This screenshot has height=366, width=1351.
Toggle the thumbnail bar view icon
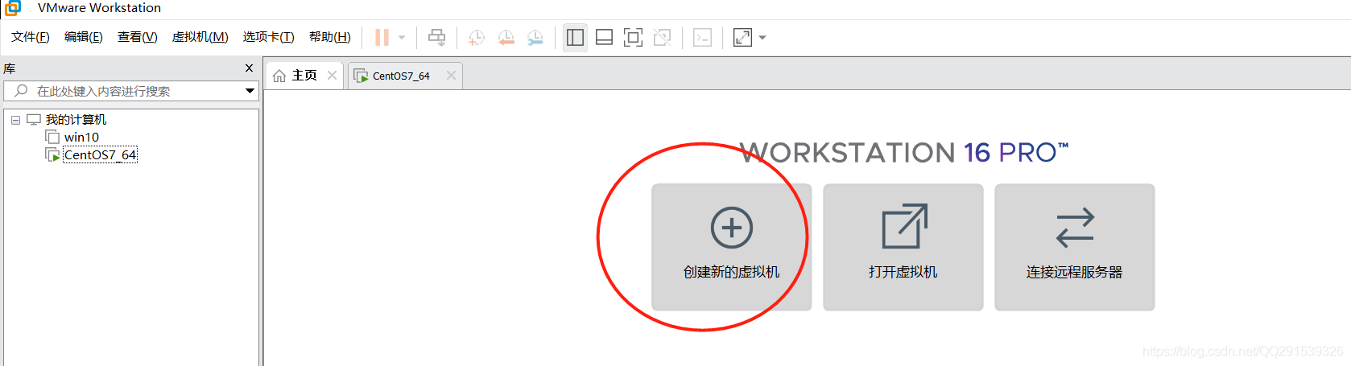604,38
